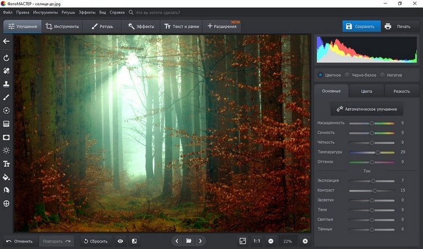Click the Сохранить button

[361, 26]
